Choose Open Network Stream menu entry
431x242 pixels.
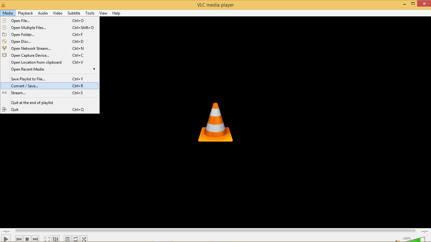(x=31, y=49)
